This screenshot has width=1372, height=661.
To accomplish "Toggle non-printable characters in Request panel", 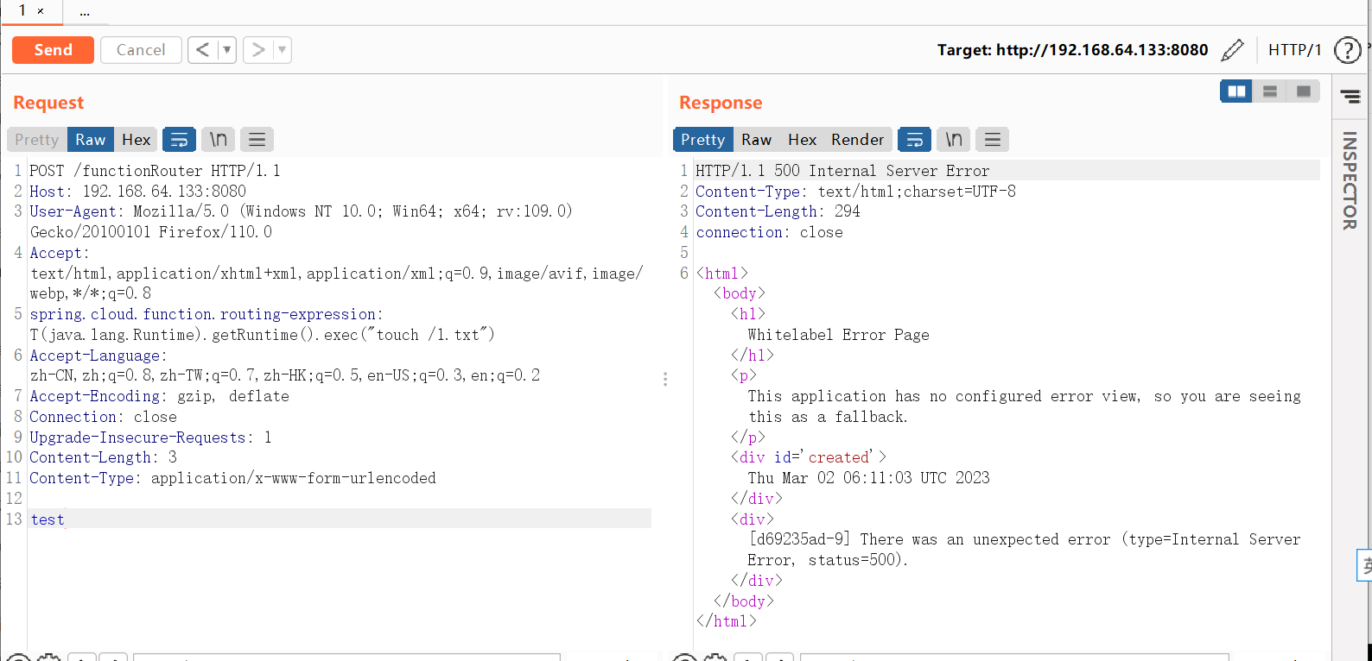I will (218, 140).
